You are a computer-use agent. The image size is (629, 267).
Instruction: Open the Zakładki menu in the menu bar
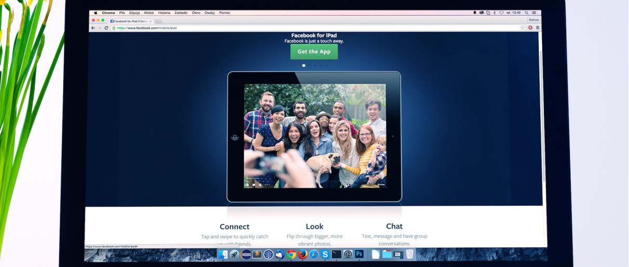pos(181,12)
